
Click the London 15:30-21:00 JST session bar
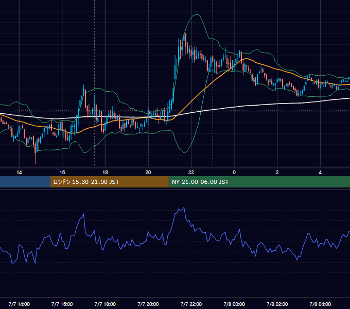coord(109,182)
